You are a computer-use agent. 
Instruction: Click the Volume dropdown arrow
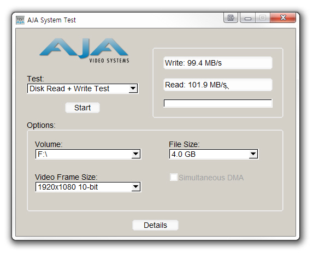pyautogui.click(x=135, y=154)
